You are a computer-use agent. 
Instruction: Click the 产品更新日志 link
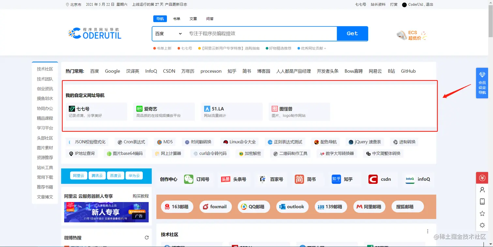(176, 5)
